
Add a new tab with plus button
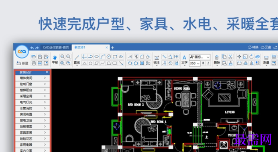click(113, 48)
